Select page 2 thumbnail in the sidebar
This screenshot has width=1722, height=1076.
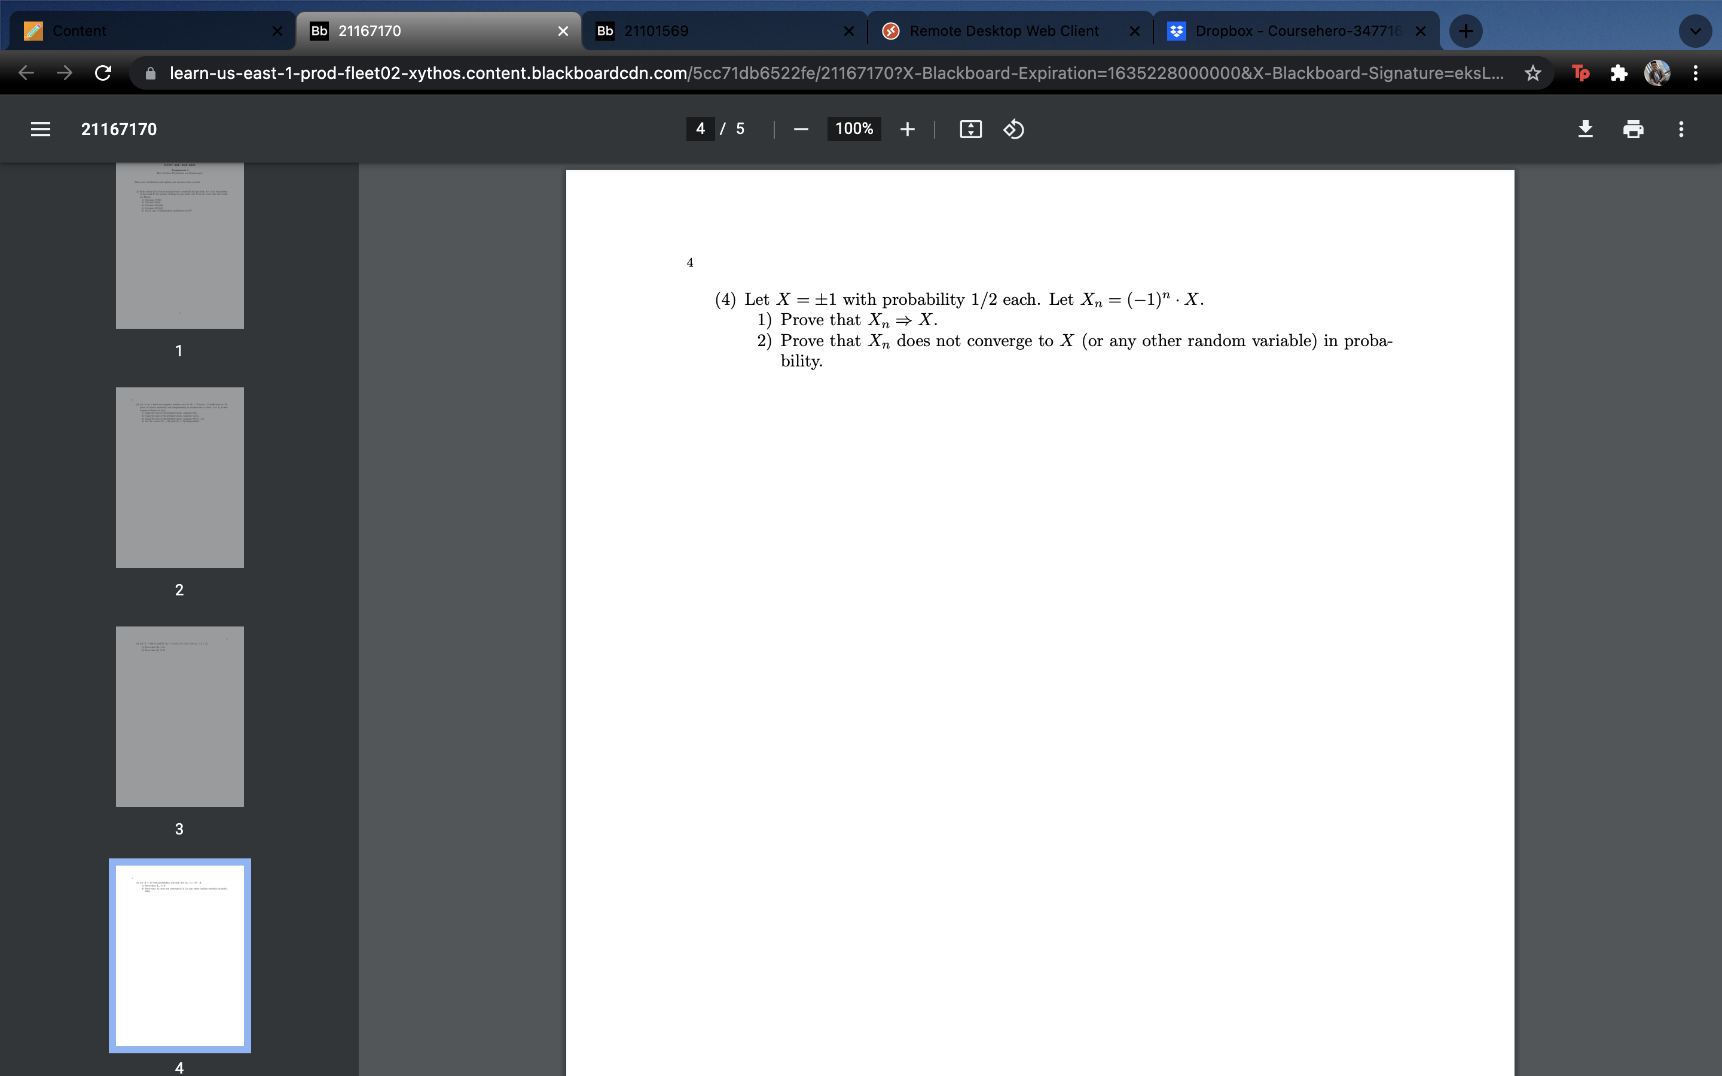click(x=179, y=478)
